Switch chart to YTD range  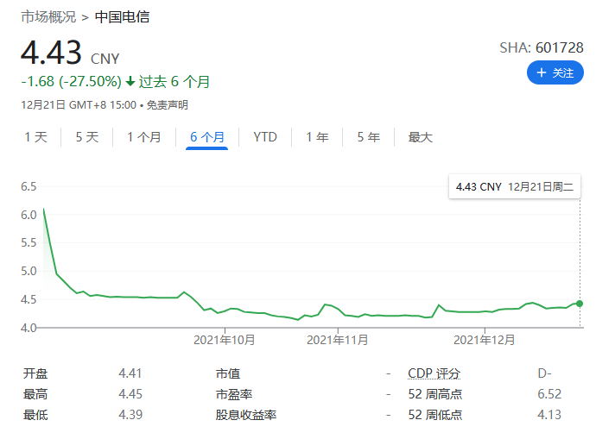(x=265, y=137)
